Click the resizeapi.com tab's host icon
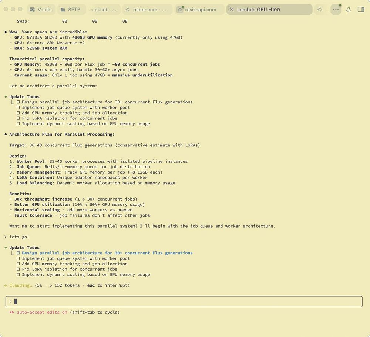The height and width of the screenshot is (337, 370). coord(180,10)
